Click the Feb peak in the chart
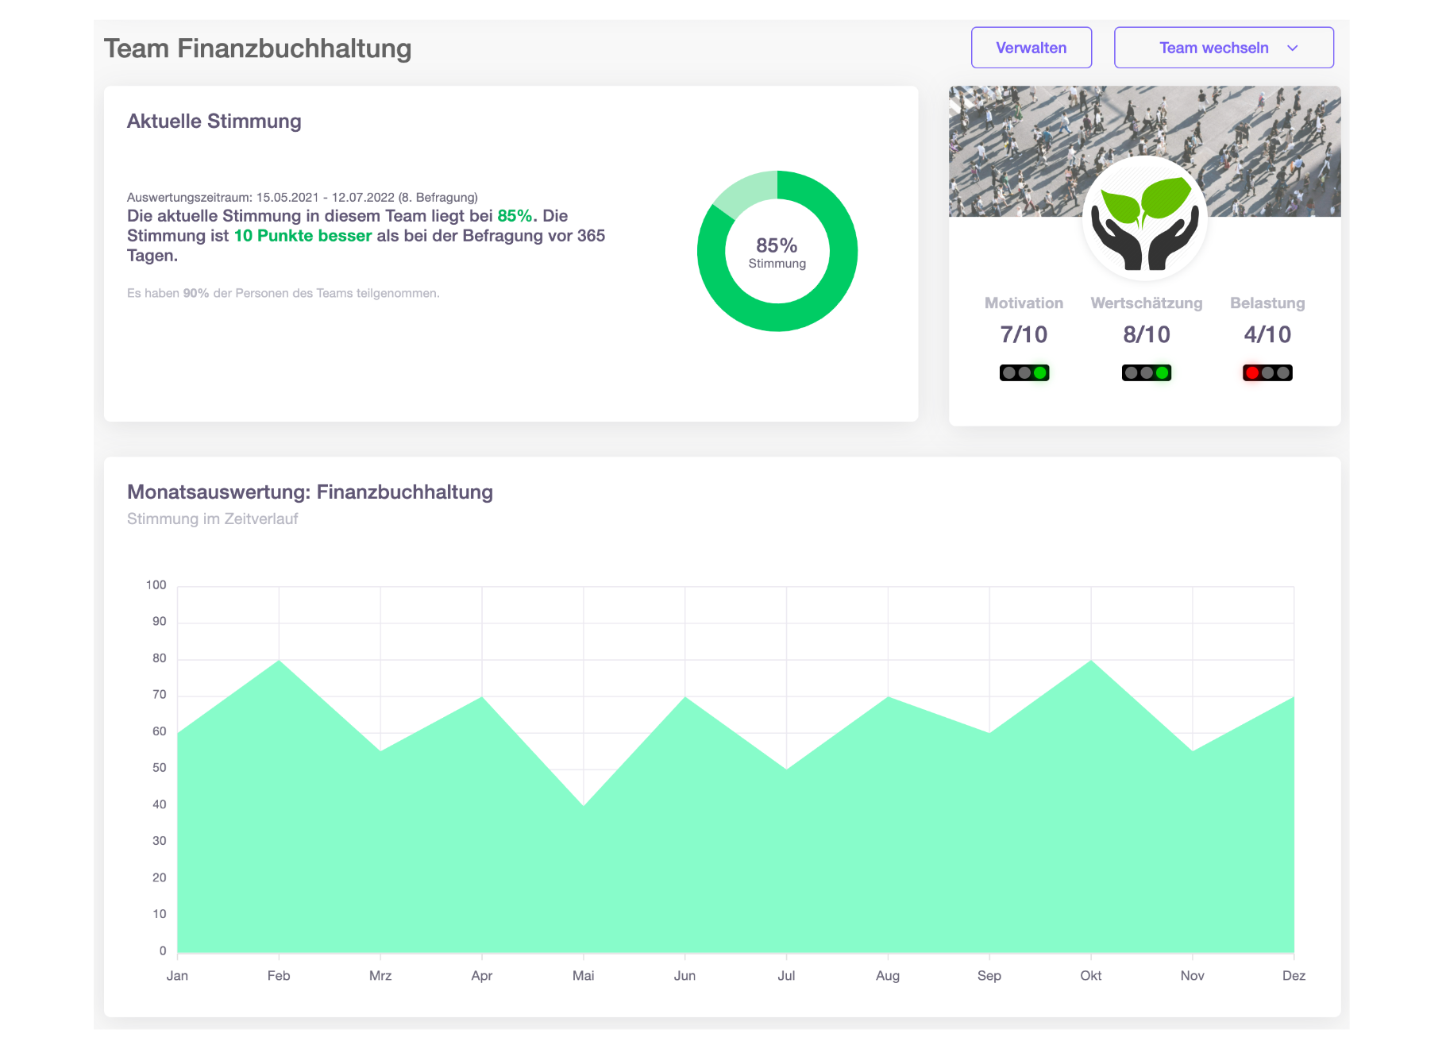This screenshot has width=1446, height=1049. (x=279, y=660)
